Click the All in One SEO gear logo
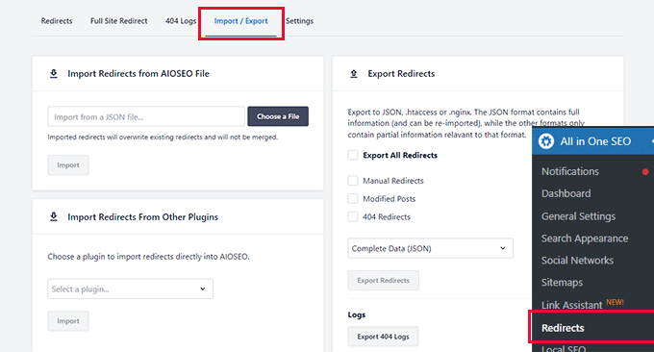 pyautogui.click(x=546, y=141)
